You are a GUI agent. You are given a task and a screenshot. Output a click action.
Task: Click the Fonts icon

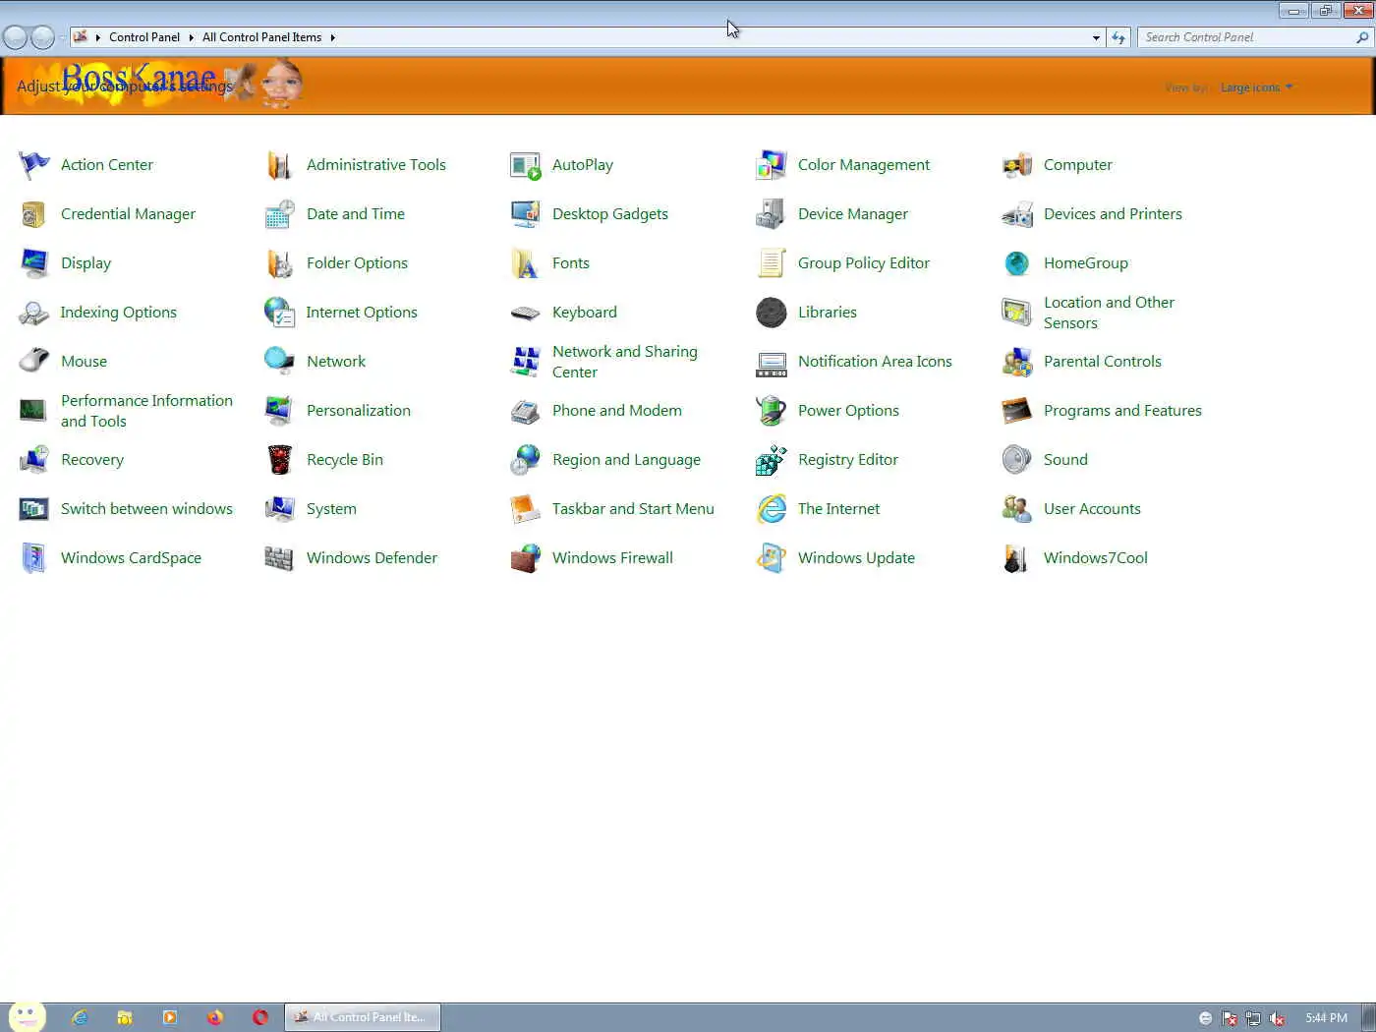(x=526, y=263)
